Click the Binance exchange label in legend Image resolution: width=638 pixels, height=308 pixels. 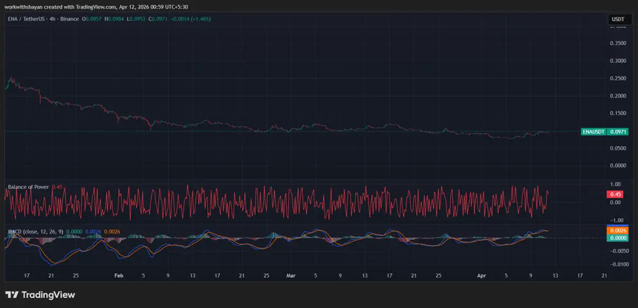click(x=70, y=19)
